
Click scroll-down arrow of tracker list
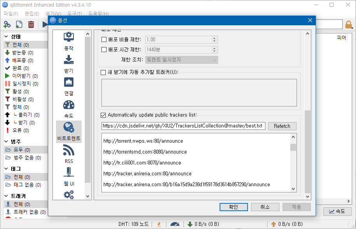coord(293,189)
